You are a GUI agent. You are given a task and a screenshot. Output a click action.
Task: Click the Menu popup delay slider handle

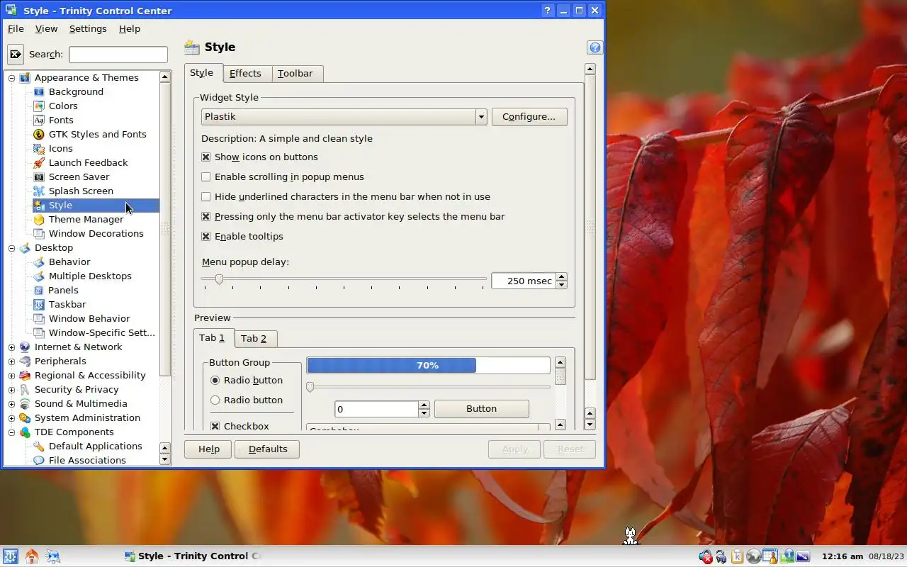(x=219, y=279)
